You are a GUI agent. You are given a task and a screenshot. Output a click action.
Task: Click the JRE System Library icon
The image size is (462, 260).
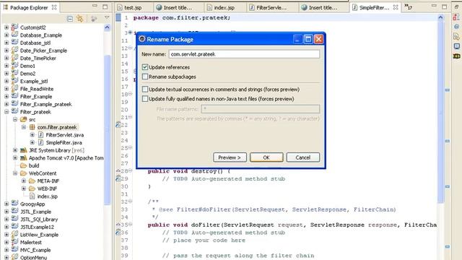pyautogui.click(x=24, y=150)
